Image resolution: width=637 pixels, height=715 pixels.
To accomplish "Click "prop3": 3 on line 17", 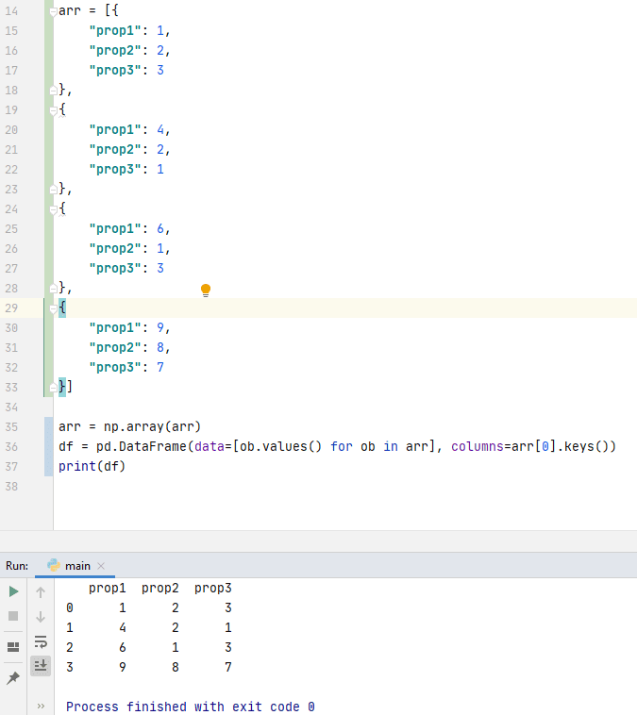I will pyautogui.click(x=126, y=70).
